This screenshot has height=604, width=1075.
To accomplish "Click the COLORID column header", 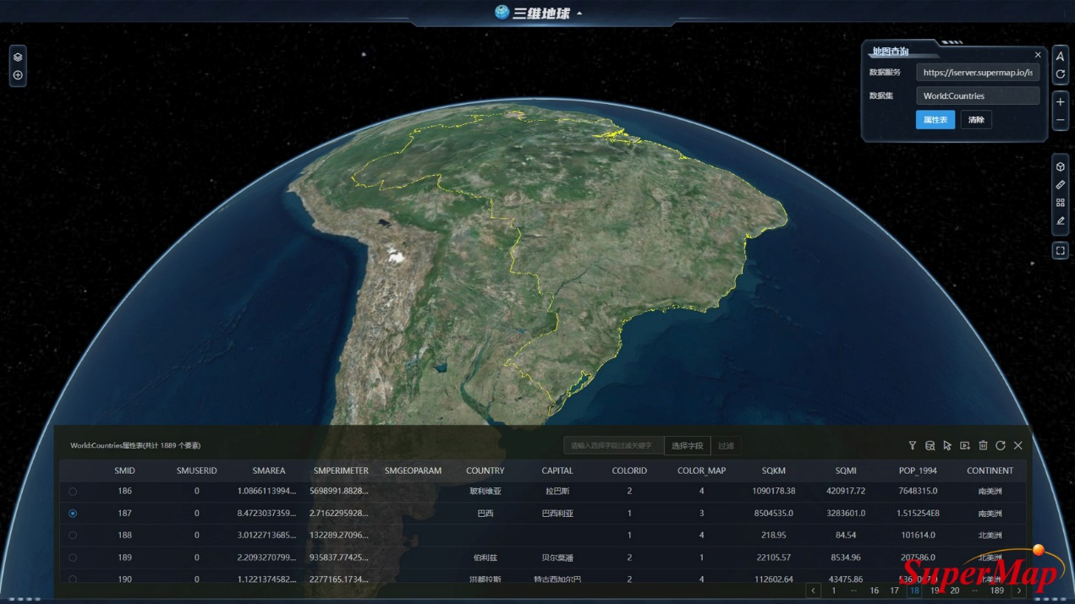I will [629, 471].
